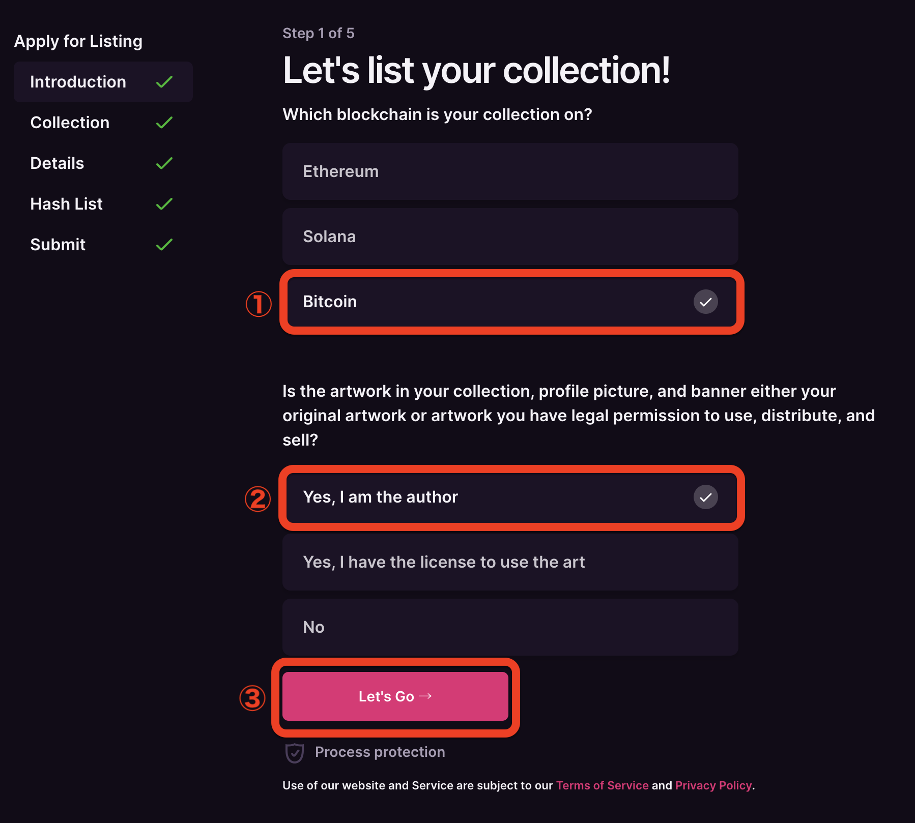
Task: Click the green checkmark next to Submit
Action: click(x=164, y=245)
